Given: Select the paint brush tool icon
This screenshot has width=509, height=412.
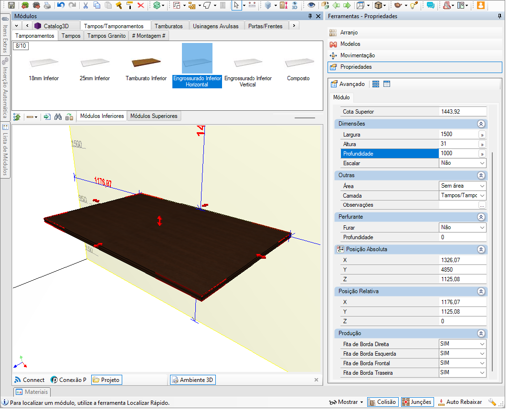Looking at the screenshot, I should point(119,5).
